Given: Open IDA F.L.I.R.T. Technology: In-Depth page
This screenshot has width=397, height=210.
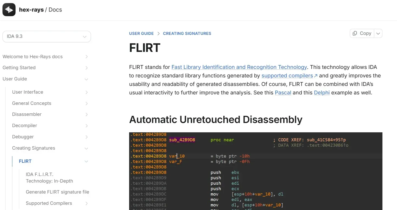Looking at the screenshot, I should 49,178.
